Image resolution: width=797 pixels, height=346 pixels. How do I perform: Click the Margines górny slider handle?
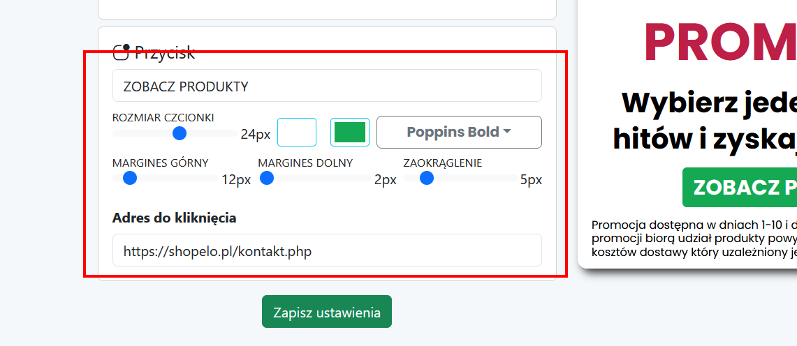(x=129, y=179)
